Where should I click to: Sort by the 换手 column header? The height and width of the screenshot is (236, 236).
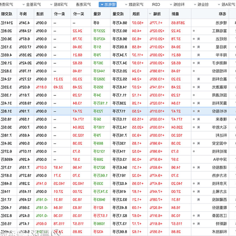23,14
